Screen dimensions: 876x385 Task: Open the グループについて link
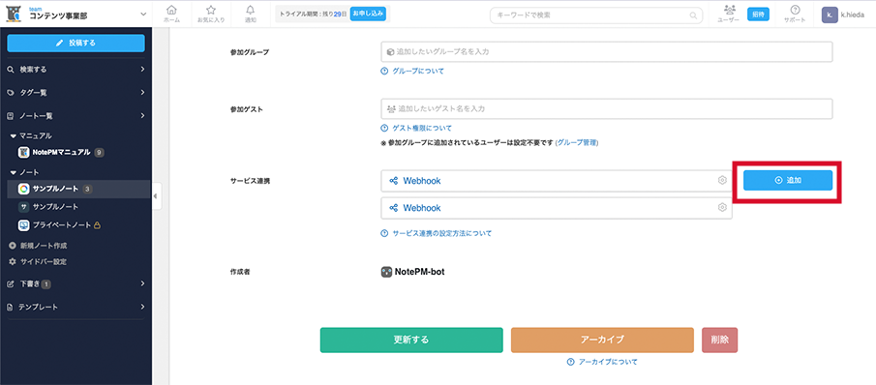(418, 72)
